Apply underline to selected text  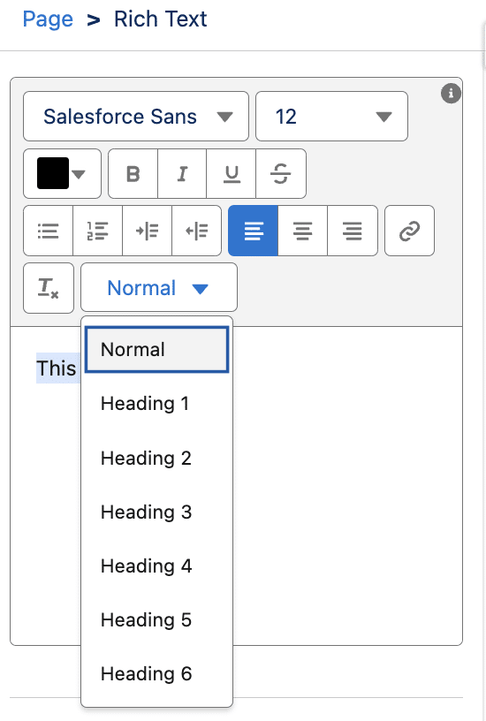232,173
